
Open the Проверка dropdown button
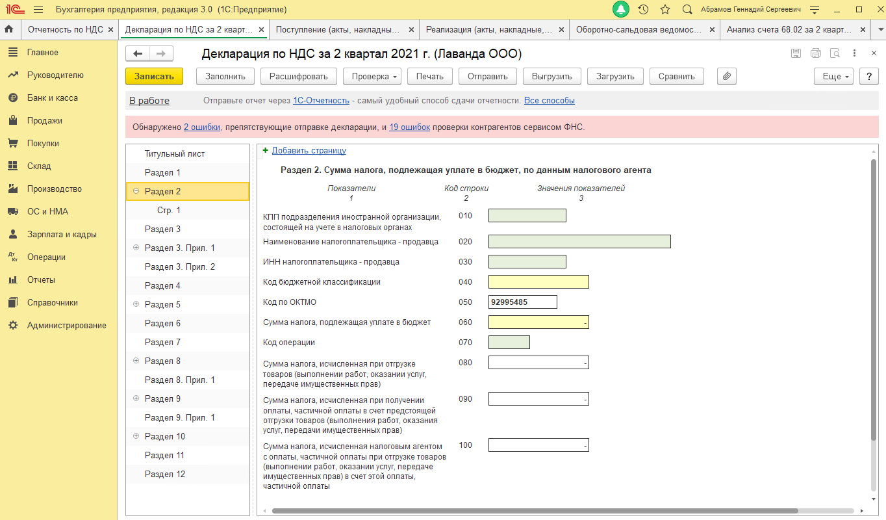pyautogui.click(x=372, y=76)
